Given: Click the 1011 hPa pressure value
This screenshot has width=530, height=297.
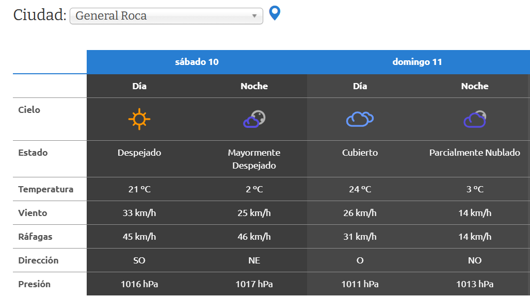Looking at the screenshot, I should pyautogui.click(x=360, y=284).
